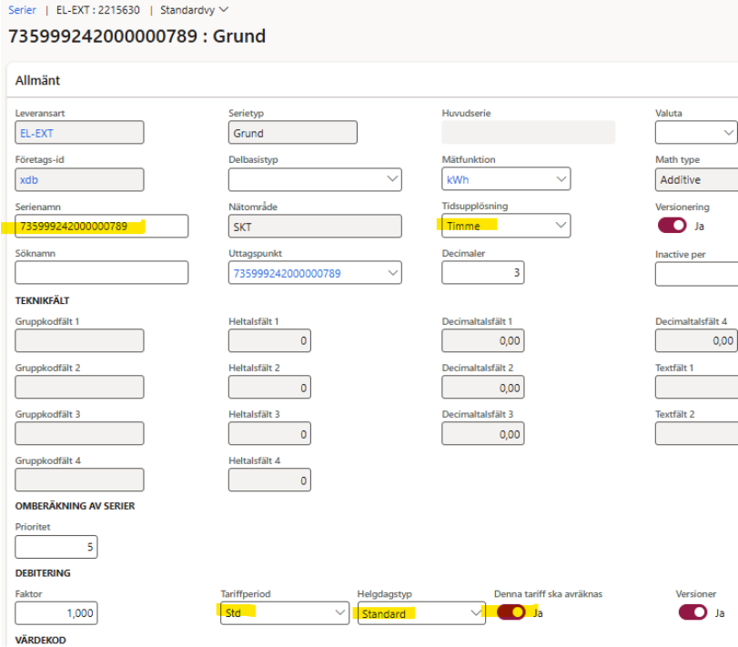Image resolution: width=738 pixels, height=647 pixels.
Task: Open the Serier breadcrumb link
Action: [x=22, y=10]
